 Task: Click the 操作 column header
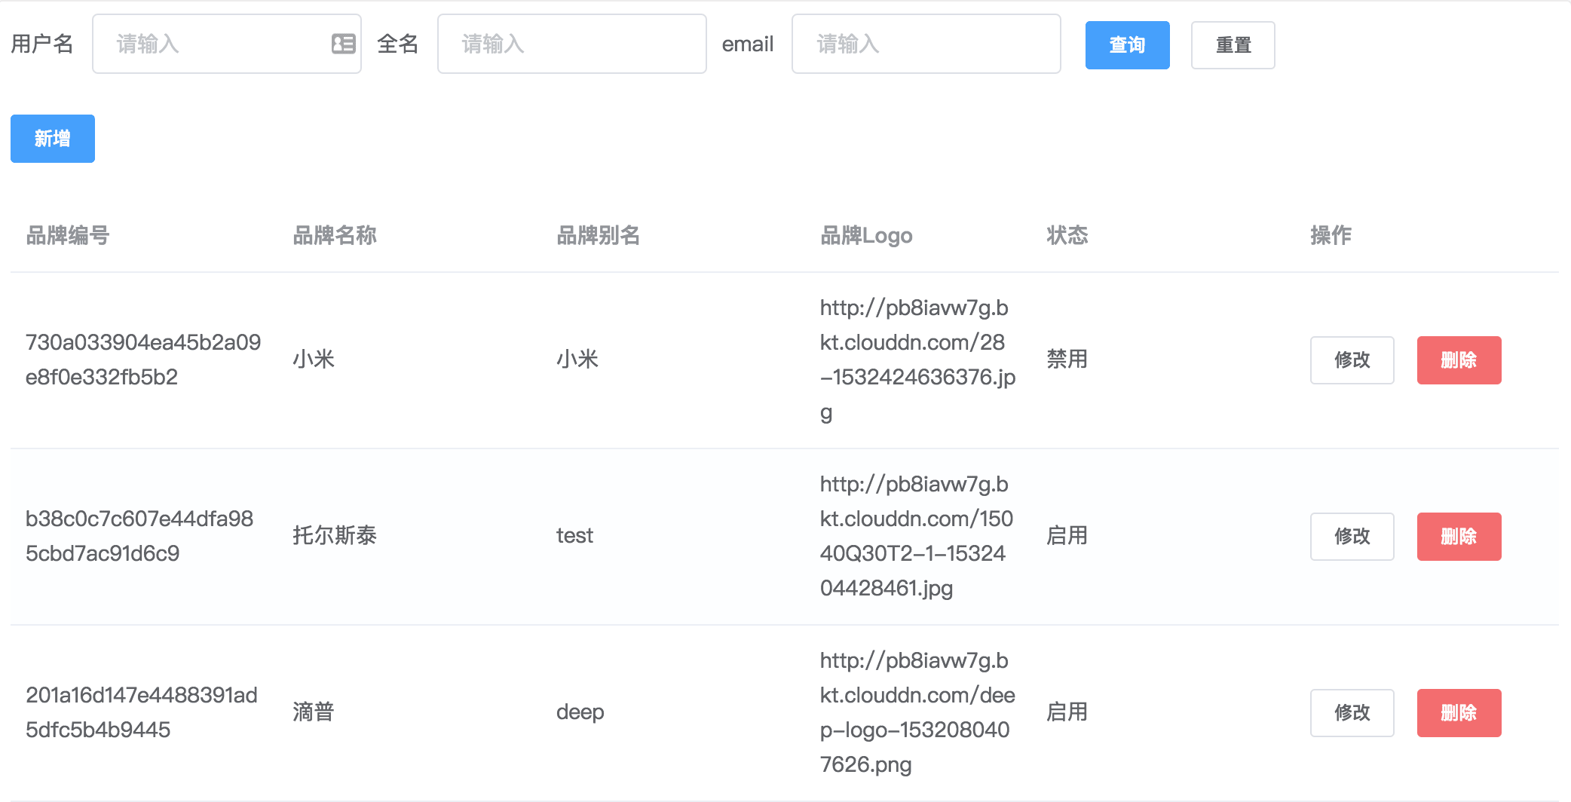click(1330, 236)
